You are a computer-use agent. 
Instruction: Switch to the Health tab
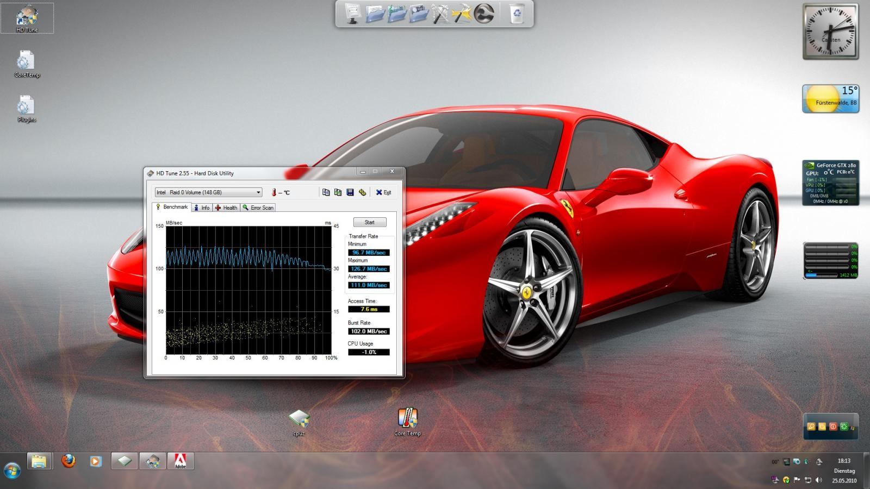click(x=226, y=208)
